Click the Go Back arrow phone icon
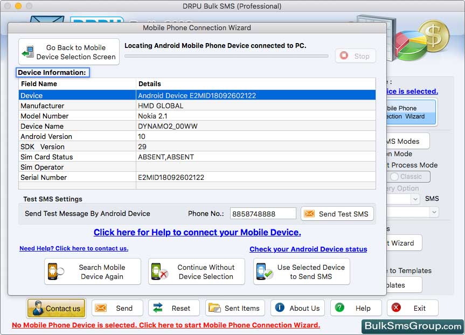This screenshot has height=335, width=465. tap(28, 52)
